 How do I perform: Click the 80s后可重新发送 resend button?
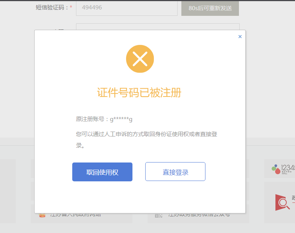210,8
